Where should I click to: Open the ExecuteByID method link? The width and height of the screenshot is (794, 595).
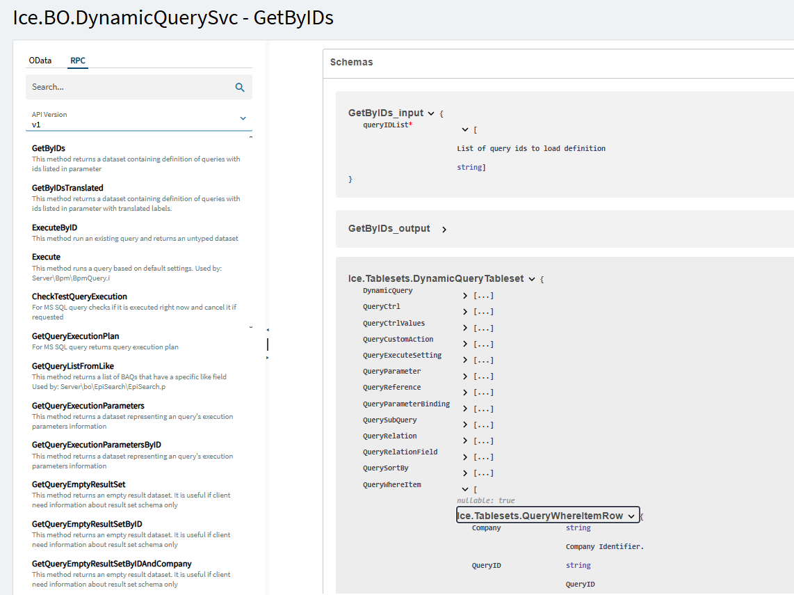pyautogui.click(x=54, y=228)
